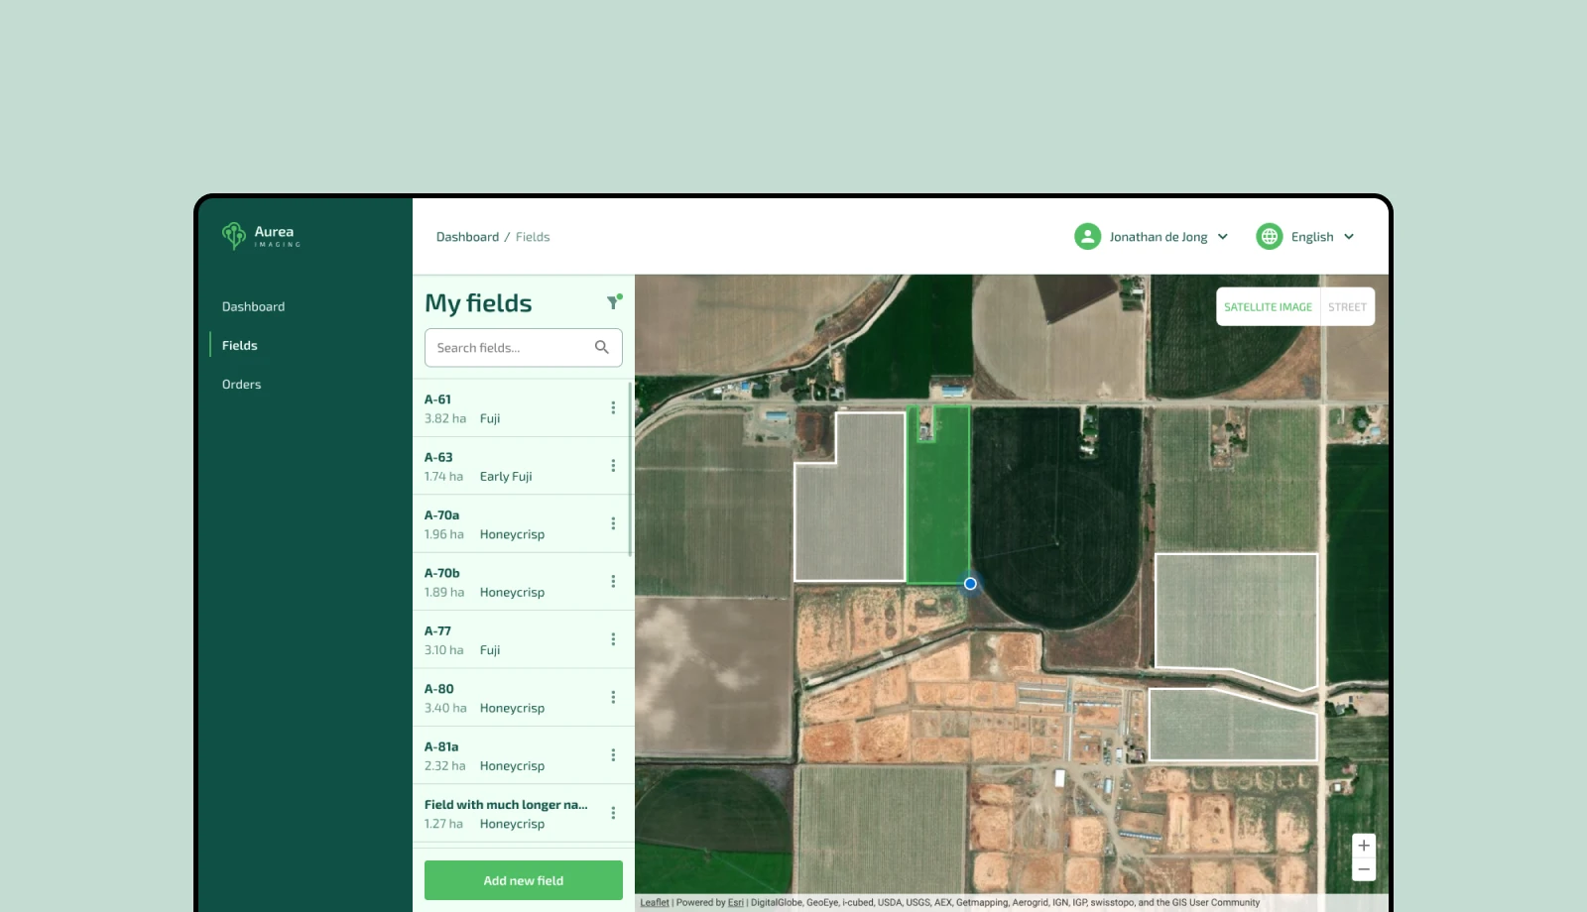Screen dimensions: 1587x912
Task: Go to Dashboard in the sidebar
Action: pos(253,306)
